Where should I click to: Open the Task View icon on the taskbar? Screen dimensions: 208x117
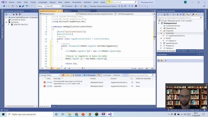click(x=63, y=114)
